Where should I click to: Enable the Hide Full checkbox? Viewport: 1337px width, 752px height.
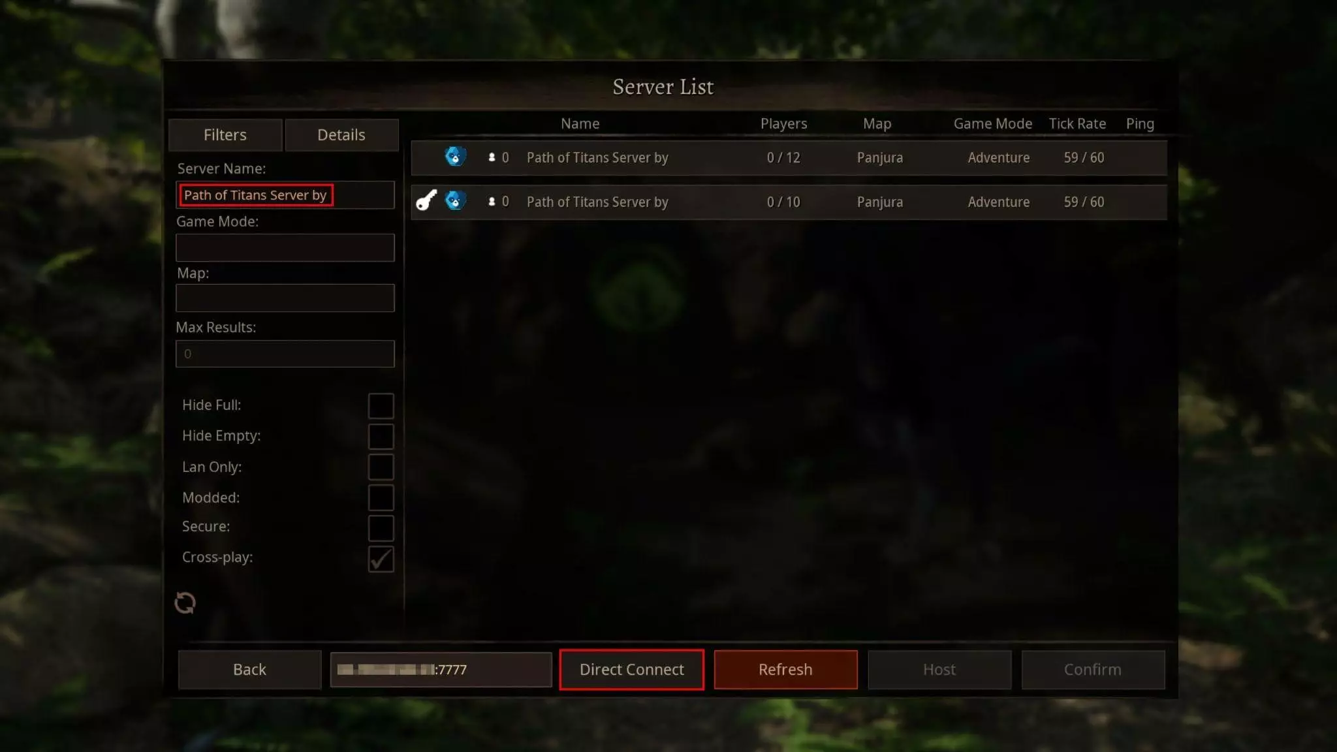point(380,405)
